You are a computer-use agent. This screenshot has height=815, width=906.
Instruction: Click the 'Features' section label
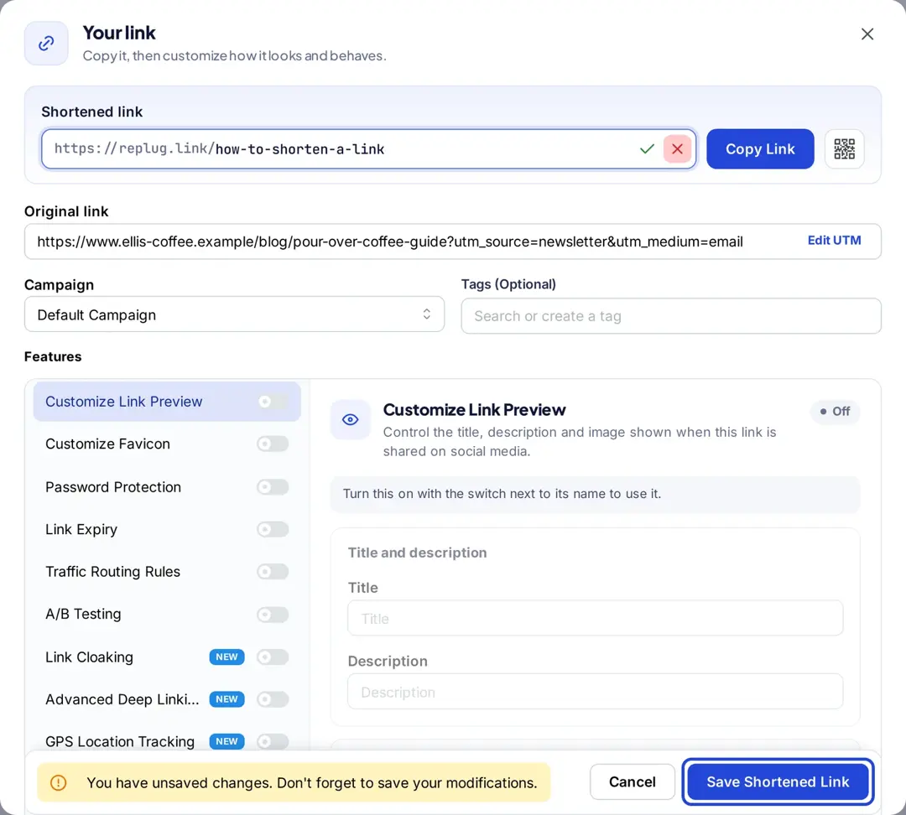[53, 356]
